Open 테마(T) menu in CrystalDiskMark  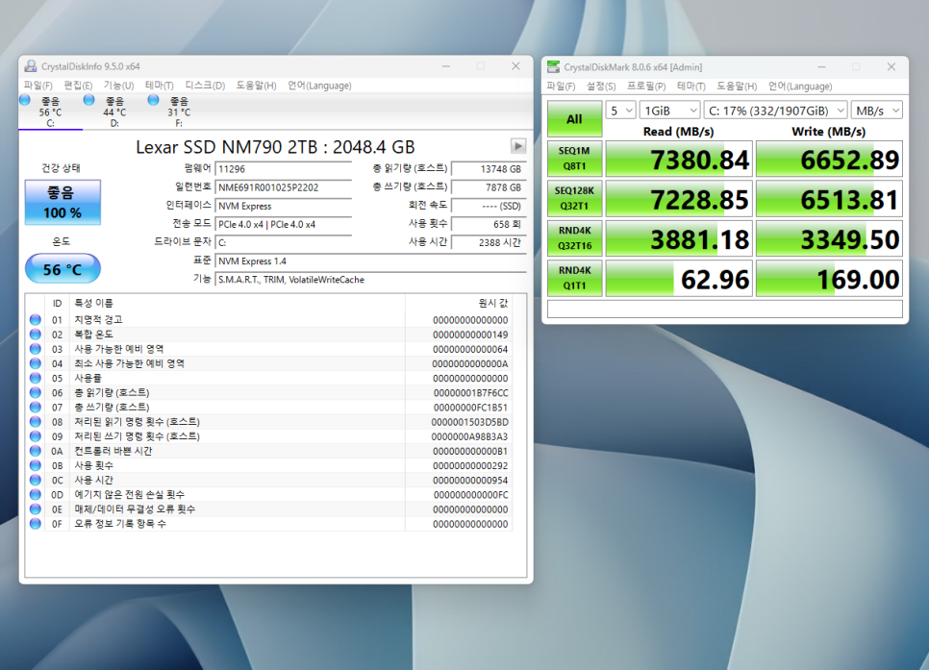(x=691, y=86)
